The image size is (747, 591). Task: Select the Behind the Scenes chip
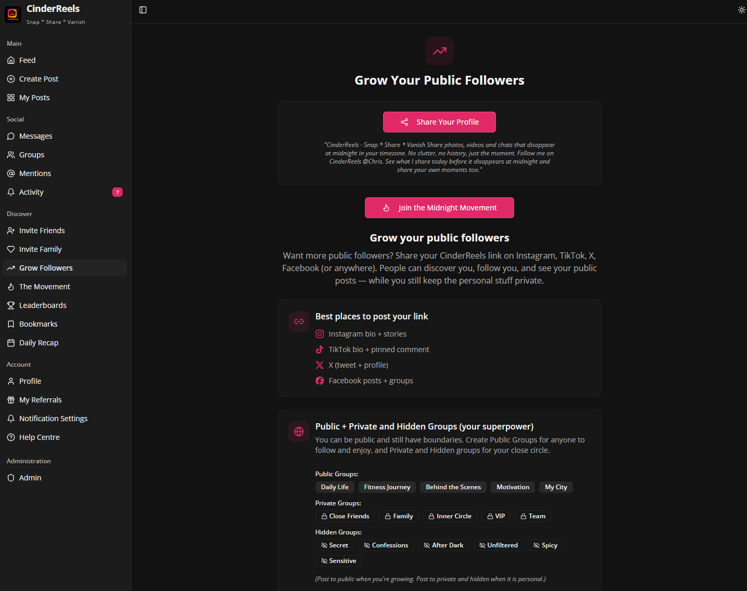click(453, 487)
